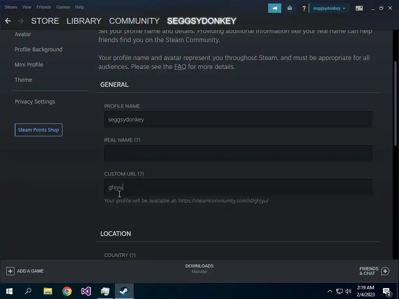Open the Help menu
The height and width of the screenshot is (299, 399).
[79, 7]
